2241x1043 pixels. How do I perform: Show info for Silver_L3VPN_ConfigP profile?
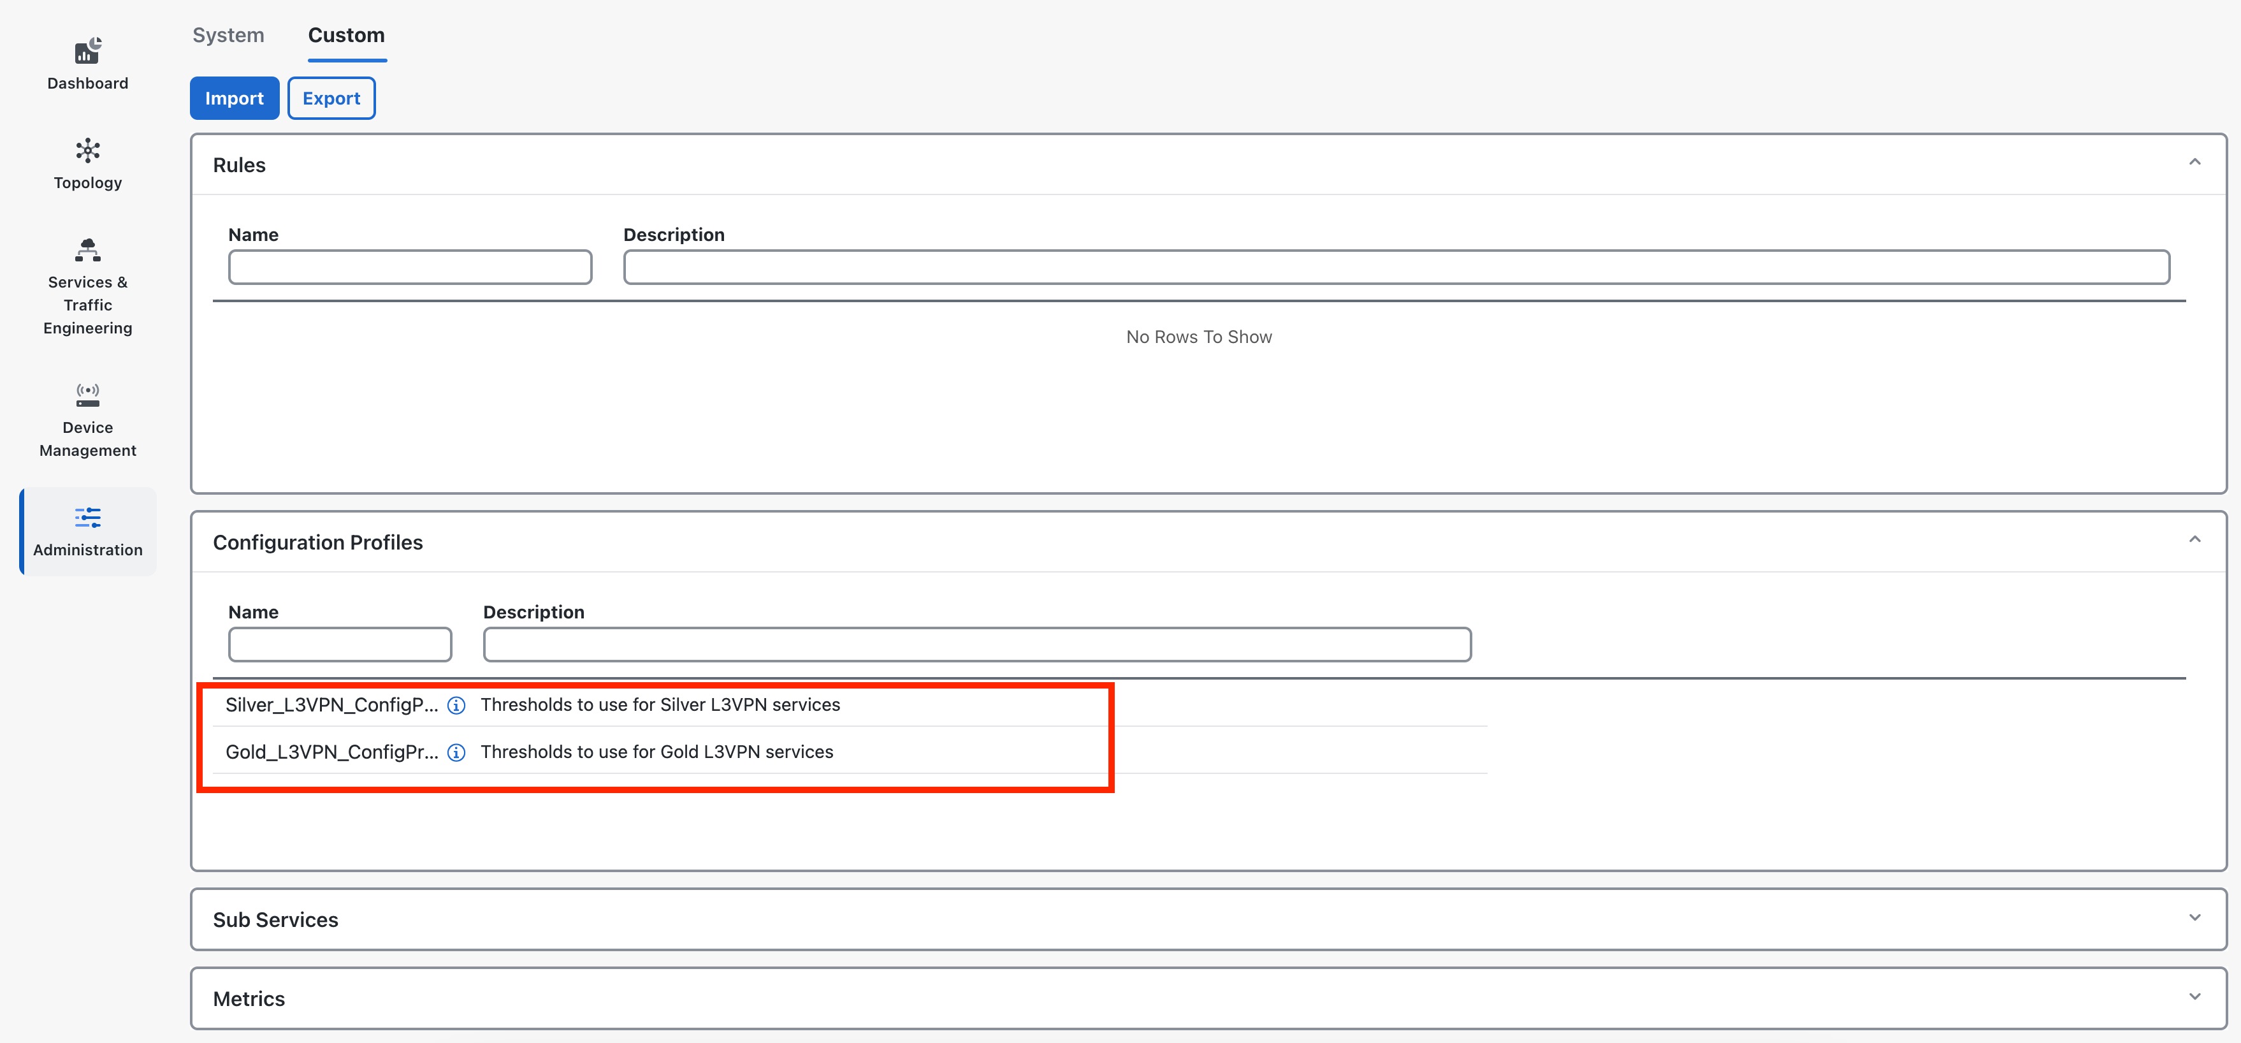(x=456, y=704)
